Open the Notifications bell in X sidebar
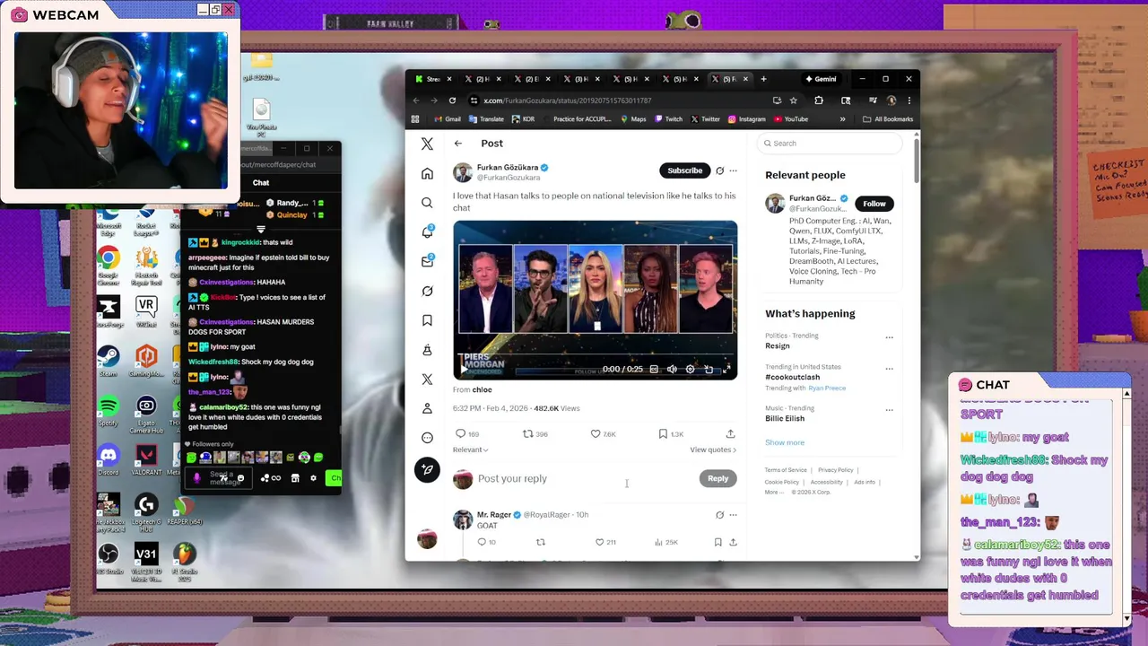 [427, 232]
